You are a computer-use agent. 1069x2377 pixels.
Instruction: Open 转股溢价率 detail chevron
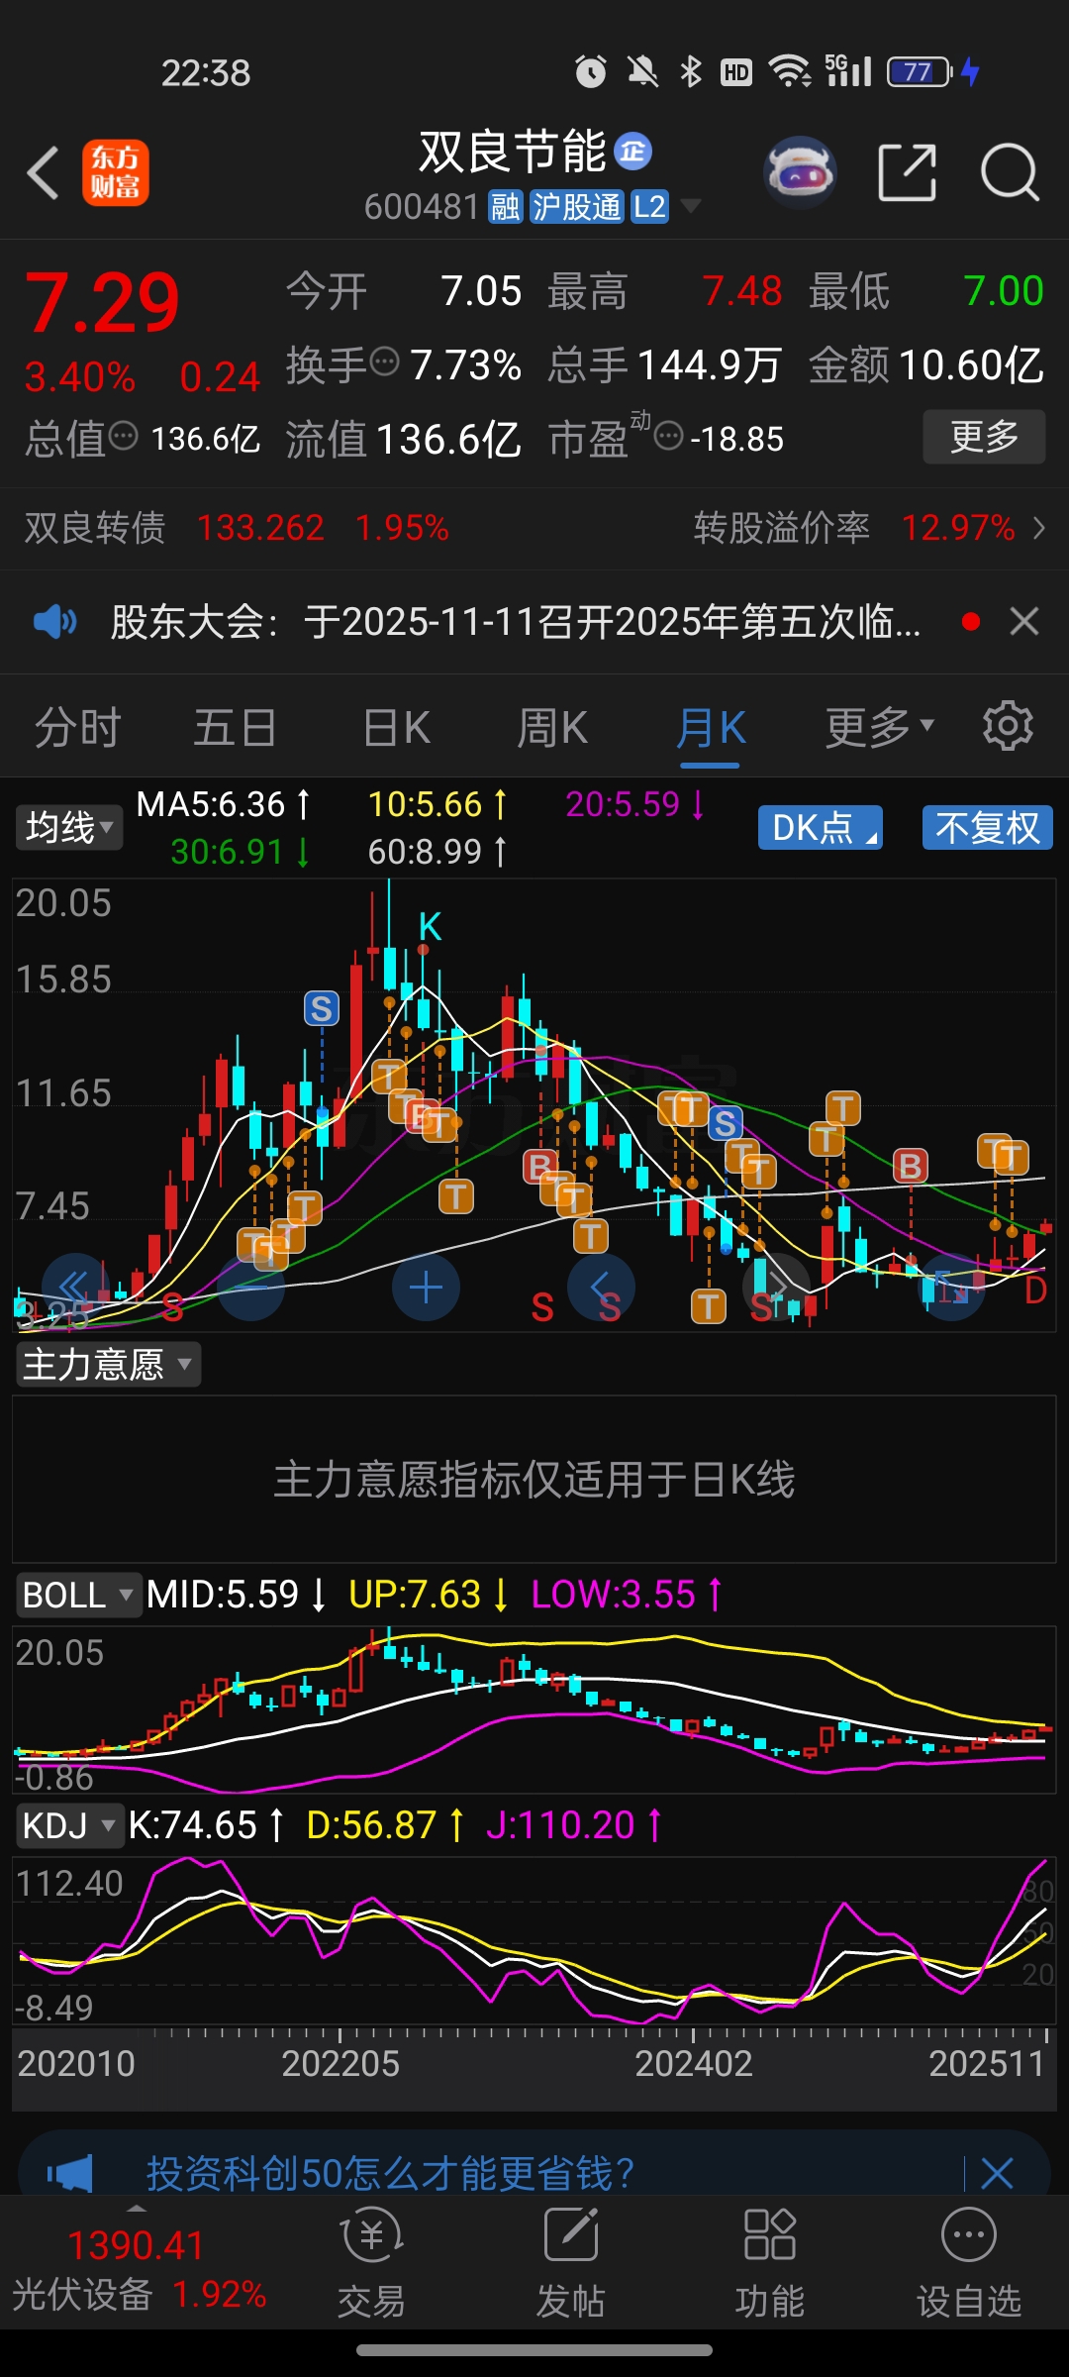coord(1038,528)
